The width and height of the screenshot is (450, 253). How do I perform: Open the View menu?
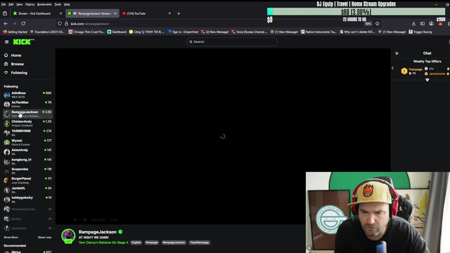(19, 4)
